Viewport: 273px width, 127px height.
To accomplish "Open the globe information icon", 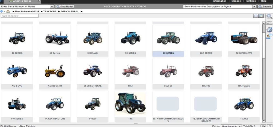I will 269,30.
